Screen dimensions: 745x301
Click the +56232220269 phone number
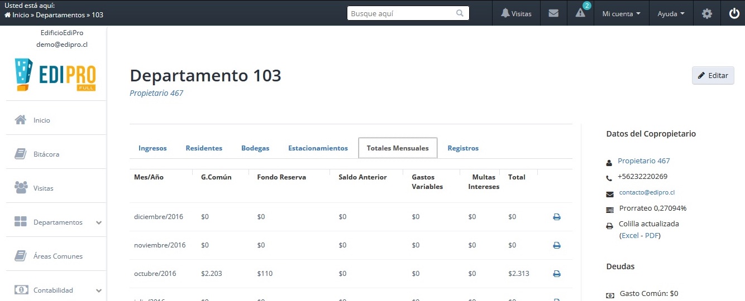642,176
